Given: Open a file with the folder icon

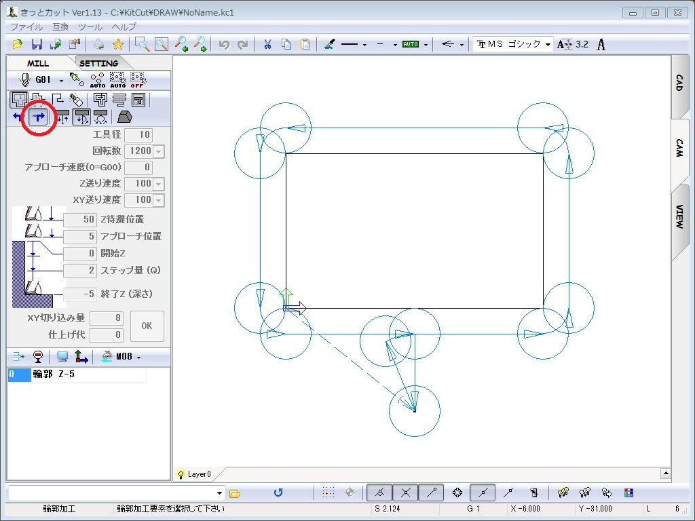Looking at the screenshot, I should [x=17, y=44].
